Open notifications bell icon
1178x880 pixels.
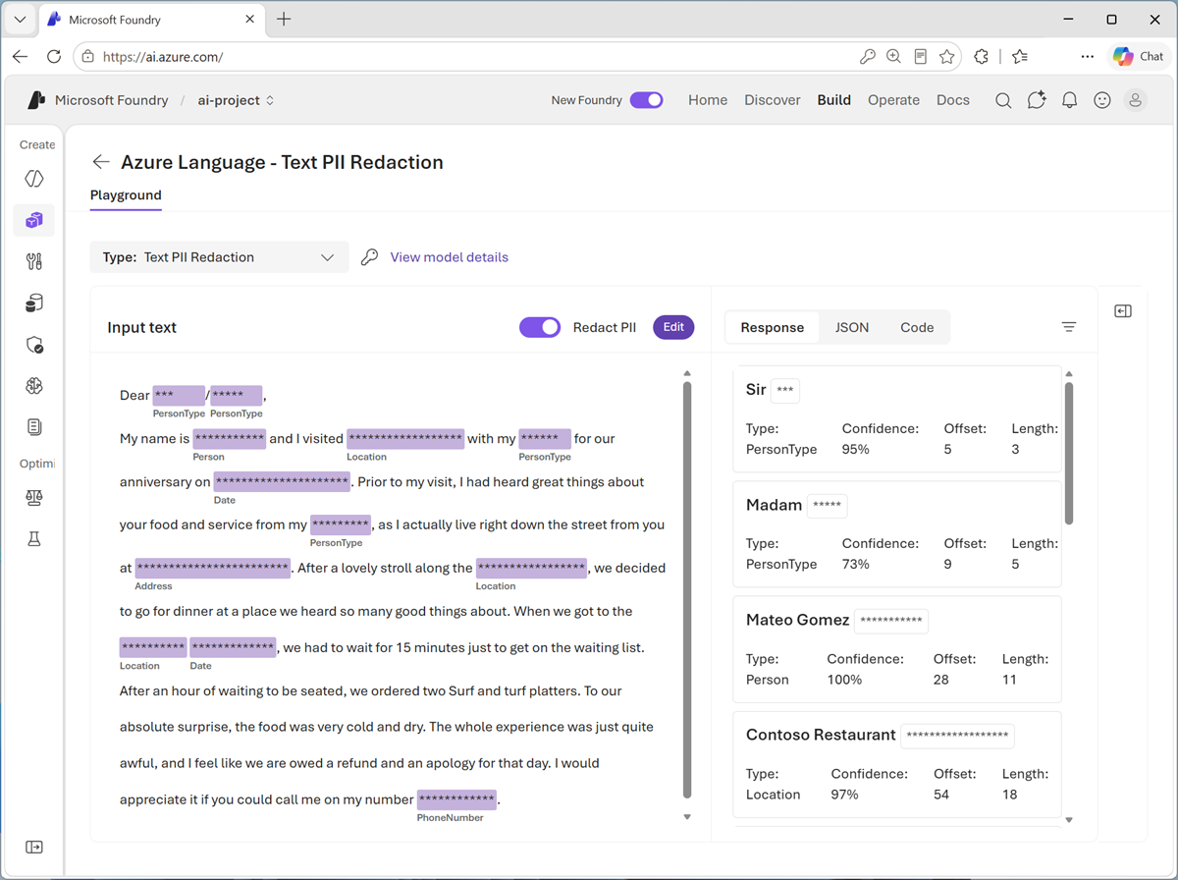pyautogui.click(x=1070, y=100)
